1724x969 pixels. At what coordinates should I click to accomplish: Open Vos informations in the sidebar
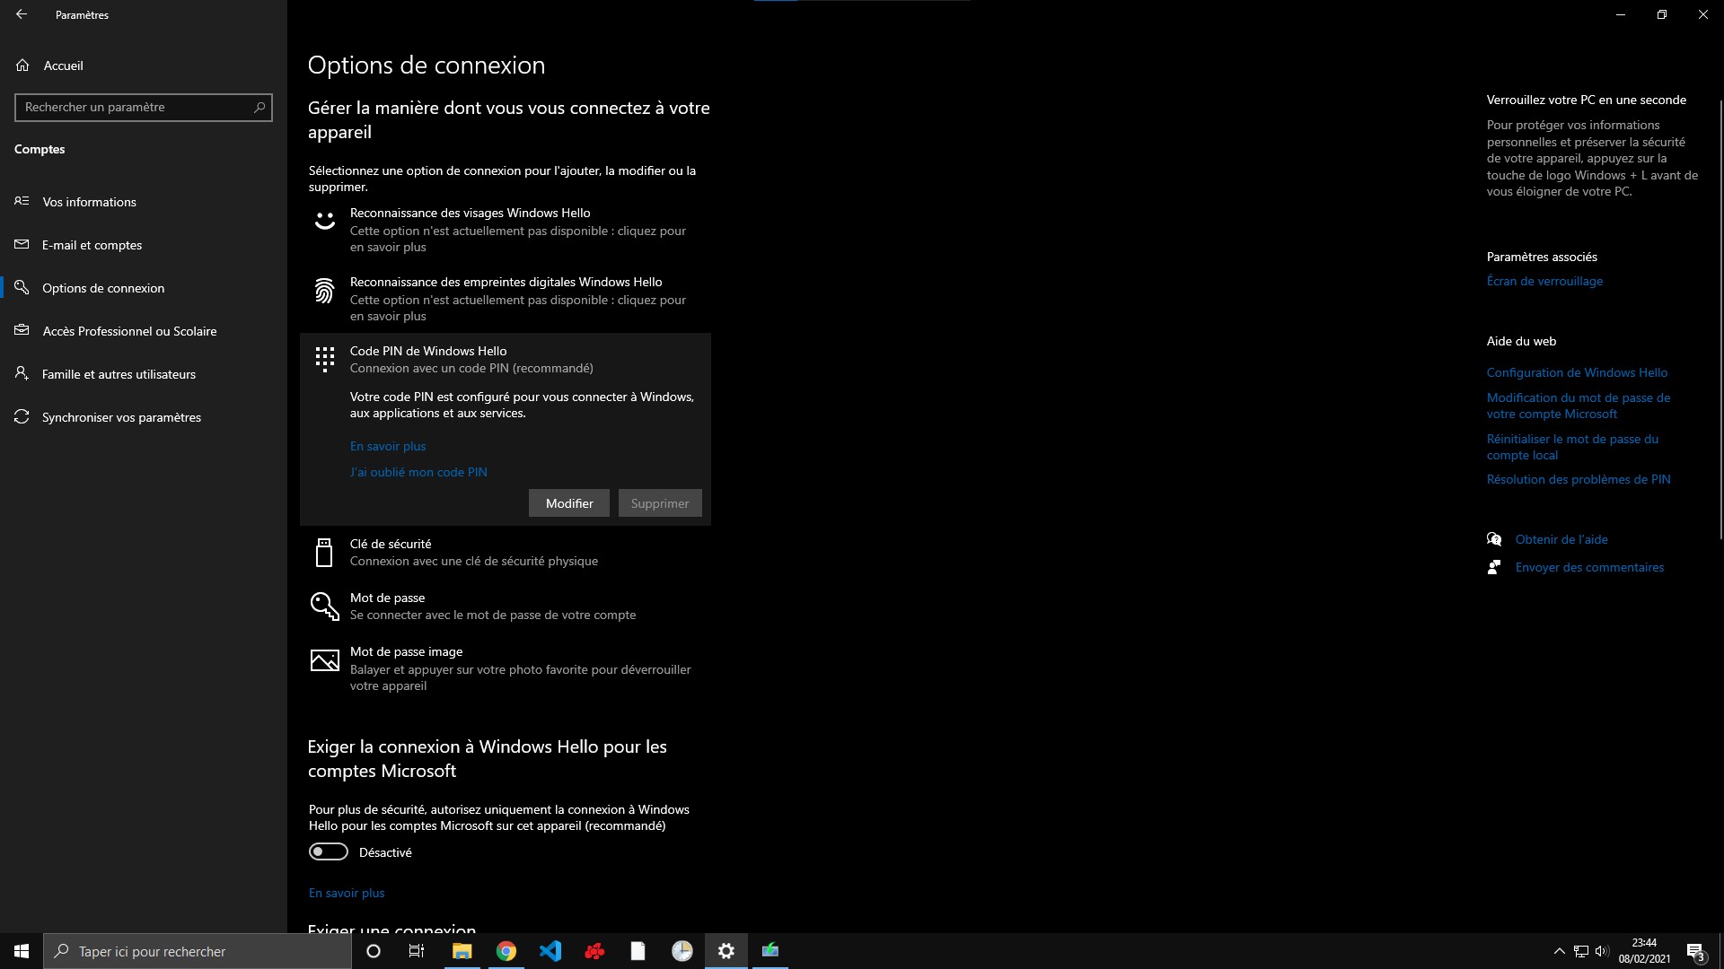(x=89, y=202)
